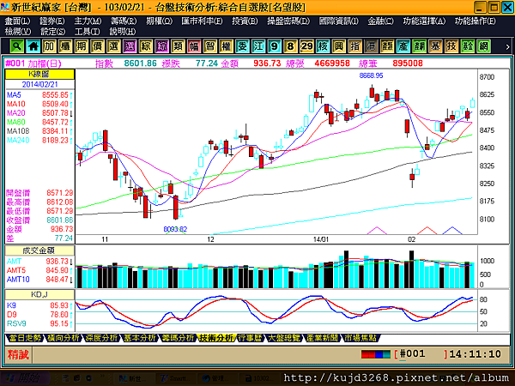Click the cyan 9 toolbar icon
This screenshot has height=386, width=515.
(275, 46)
